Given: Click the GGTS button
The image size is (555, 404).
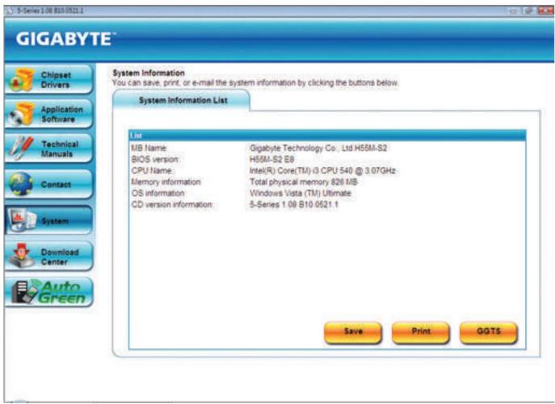Looking at the screenshot, I should click(489, 332).
